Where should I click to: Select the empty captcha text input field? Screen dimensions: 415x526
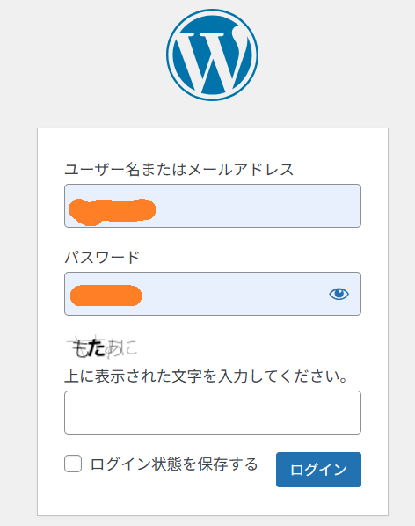coord(213,413)
